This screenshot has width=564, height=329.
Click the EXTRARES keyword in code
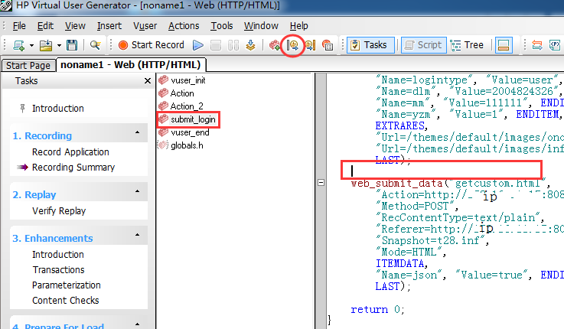(402, 125)
